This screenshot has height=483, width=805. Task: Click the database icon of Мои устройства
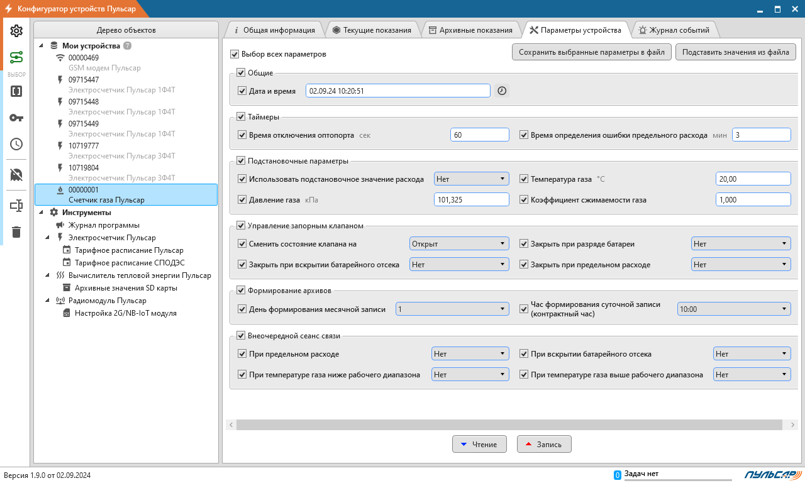54,46
